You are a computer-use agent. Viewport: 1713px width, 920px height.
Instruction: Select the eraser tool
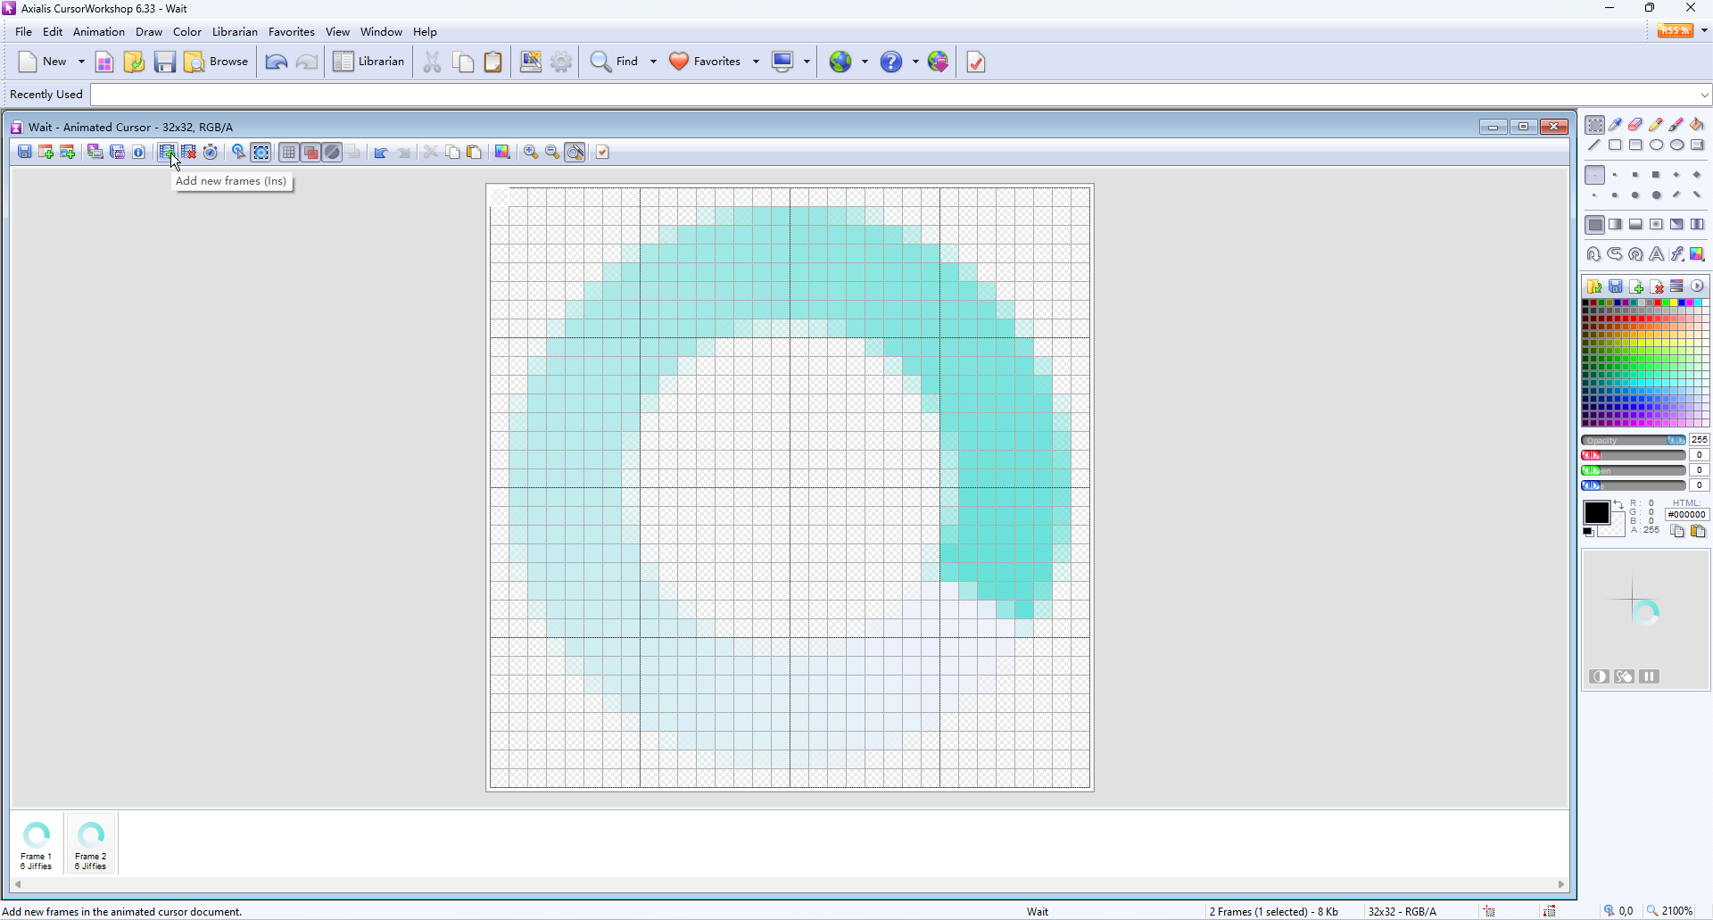1635,125
